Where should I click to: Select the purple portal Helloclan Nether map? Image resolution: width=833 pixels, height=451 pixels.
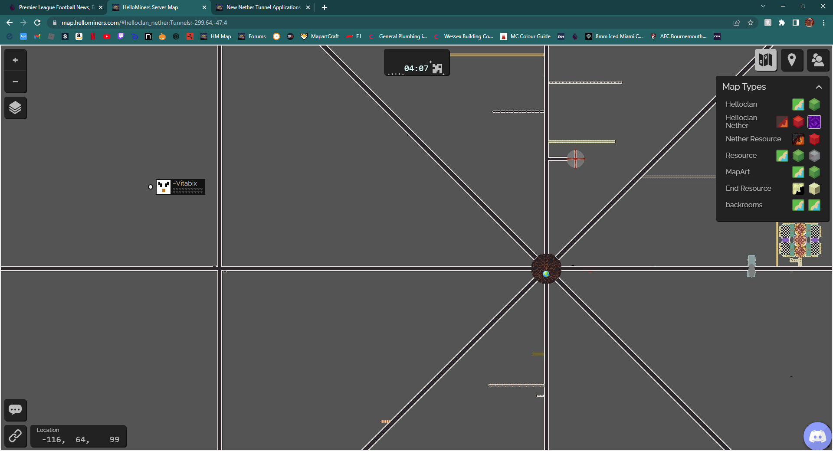click(814, 122)
